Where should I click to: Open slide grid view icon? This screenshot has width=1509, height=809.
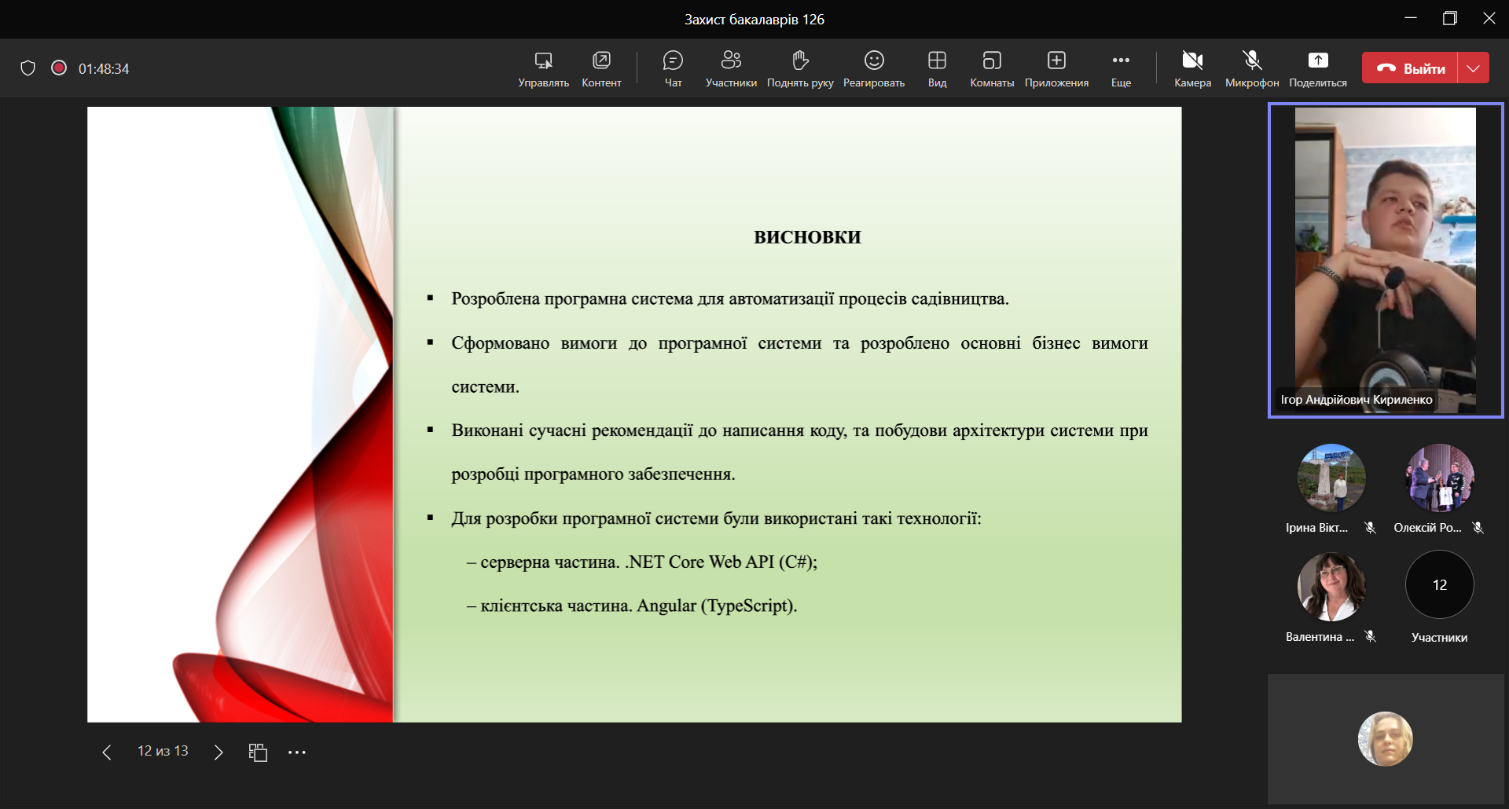point(258,752)
